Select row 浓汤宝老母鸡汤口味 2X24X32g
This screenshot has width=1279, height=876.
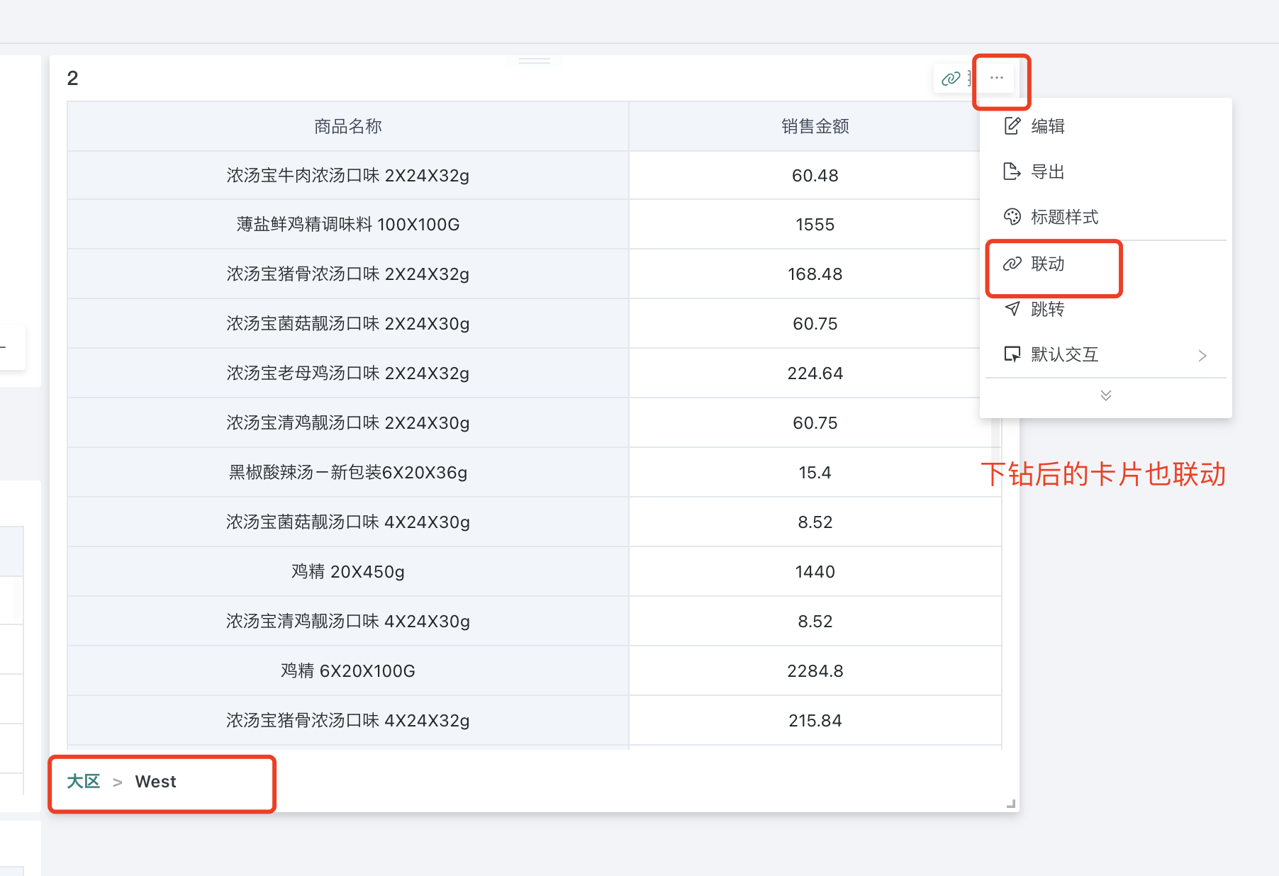pos(348,374)
